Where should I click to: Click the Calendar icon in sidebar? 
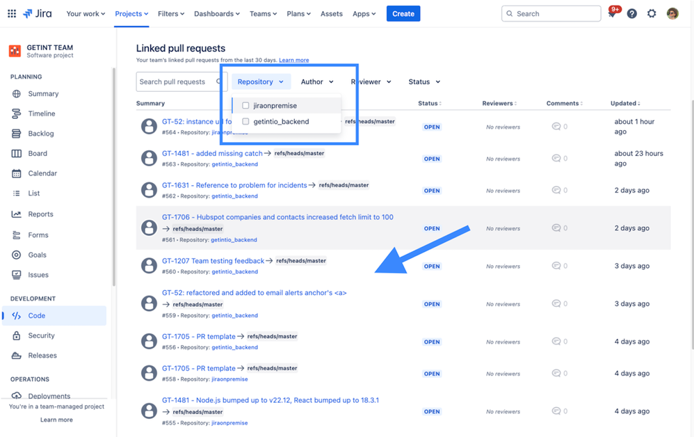click(x=17, y=173)
